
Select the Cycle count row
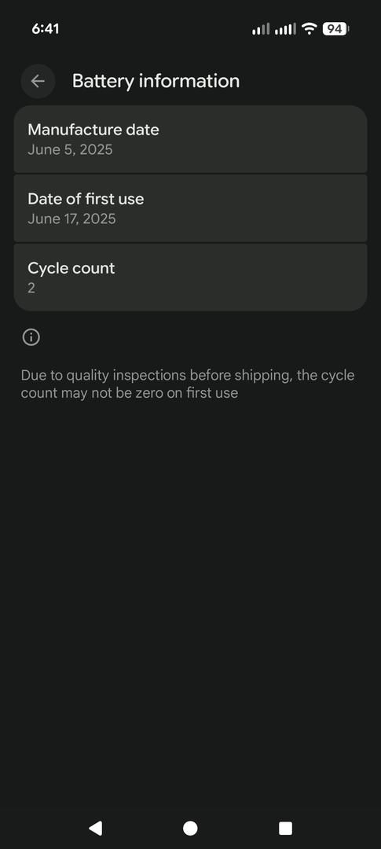coord(190,277)
